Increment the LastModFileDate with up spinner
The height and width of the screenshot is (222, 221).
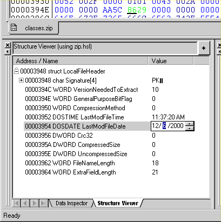coord(190,124)
